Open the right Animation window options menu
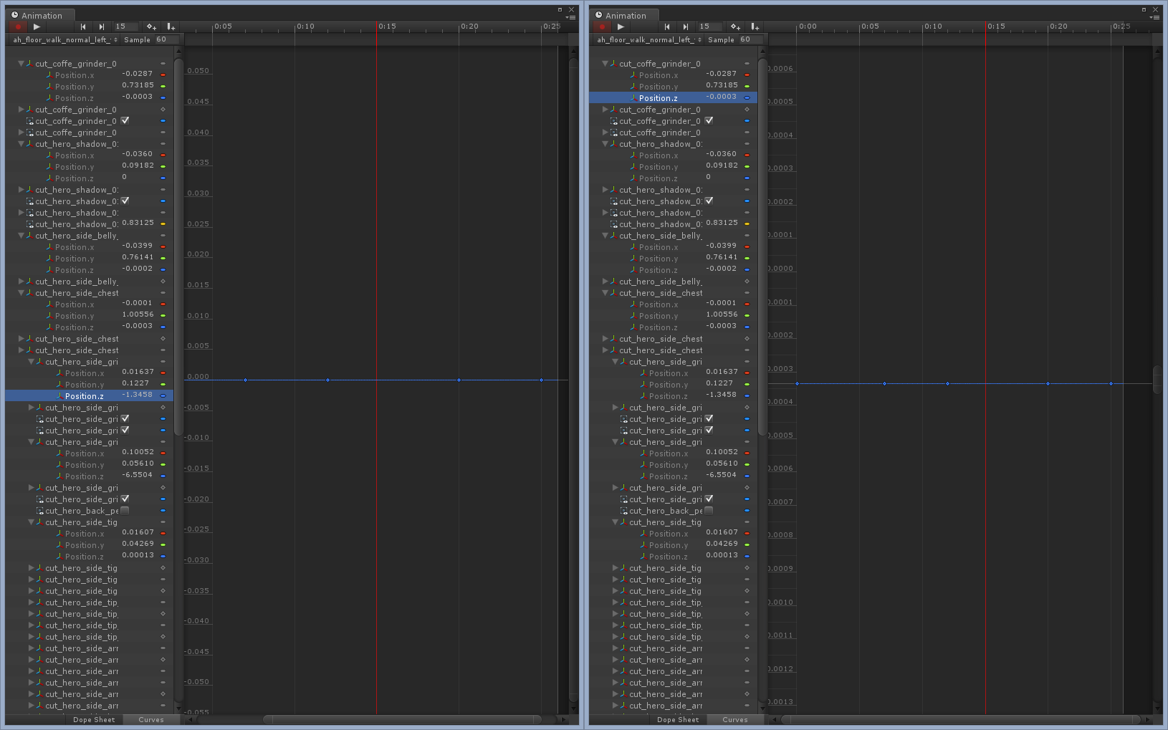This screenshot has width=1168, height=730. tap(1155, 17)
